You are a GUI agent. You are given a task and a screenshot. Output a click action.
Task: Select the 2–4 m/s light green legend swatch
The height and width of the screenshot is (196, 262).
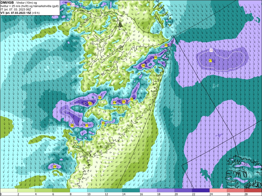(x=26, y=190)
